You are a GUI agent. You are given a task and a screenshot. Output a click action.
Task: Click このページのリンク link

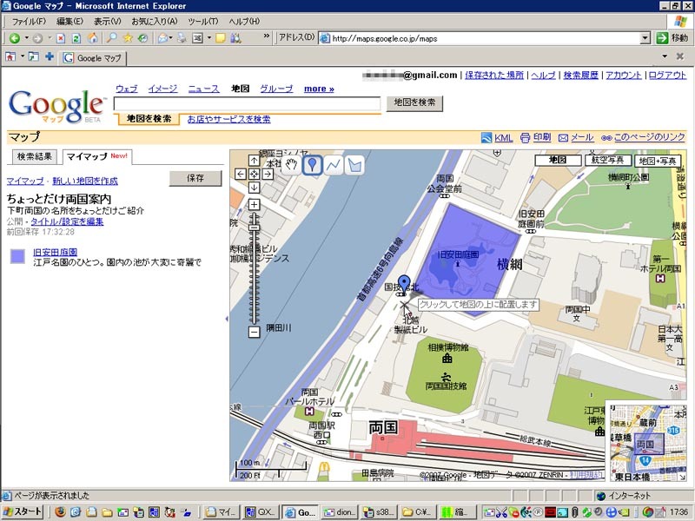649,137
